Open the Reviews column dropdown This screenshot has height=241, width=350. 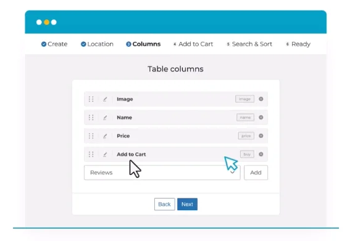pos(162,173)
